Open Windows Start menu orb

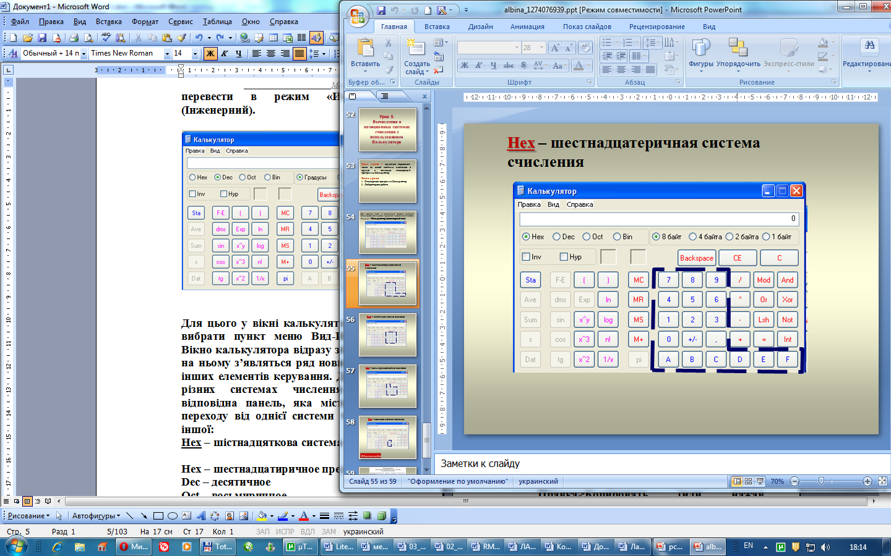click(16, 546)
